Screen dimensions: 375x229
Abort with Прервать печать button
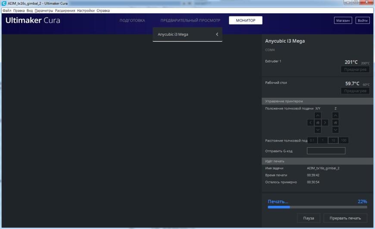coord(345,218)
